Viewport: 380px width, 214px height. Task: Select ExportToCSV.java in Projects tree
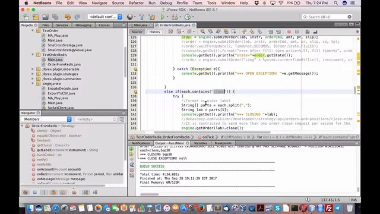[61, 93]
